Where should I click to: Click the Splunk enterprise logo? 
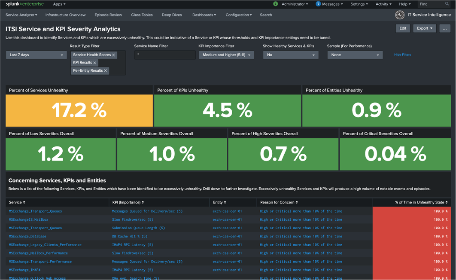click(24, 4)
